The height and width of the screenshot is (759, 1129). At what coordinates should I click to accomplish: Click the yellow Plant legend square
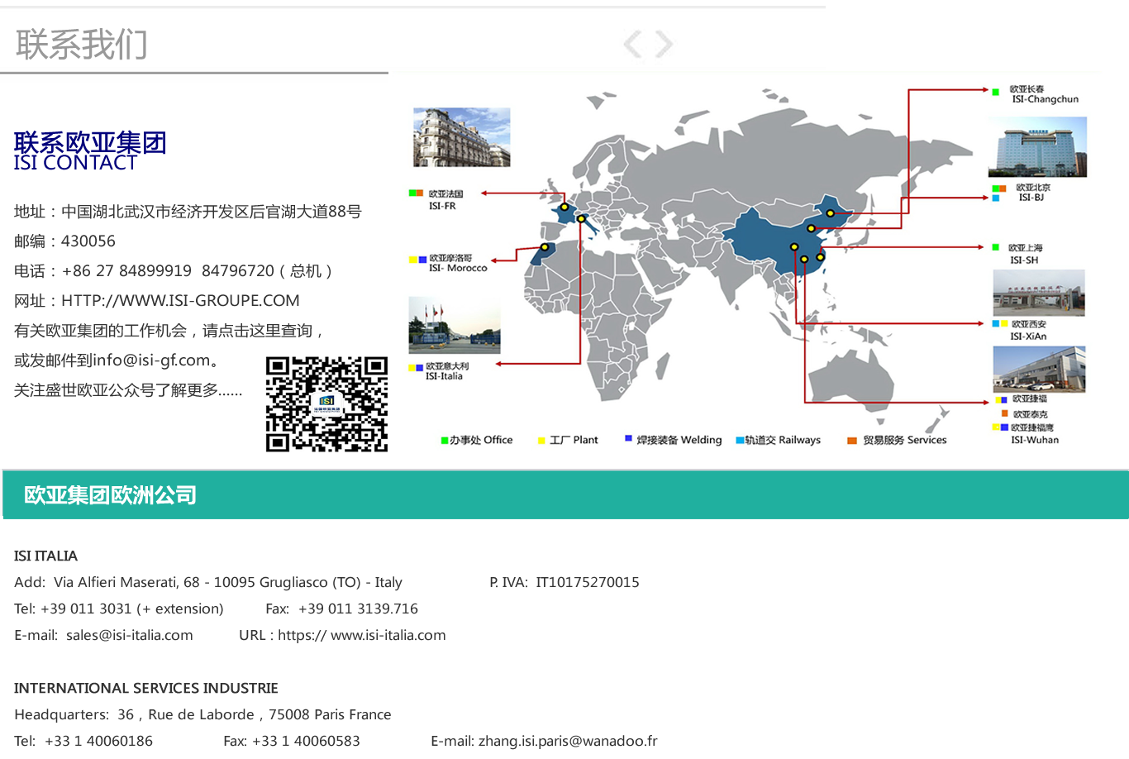pyautogui.click(x=541, y=441)
